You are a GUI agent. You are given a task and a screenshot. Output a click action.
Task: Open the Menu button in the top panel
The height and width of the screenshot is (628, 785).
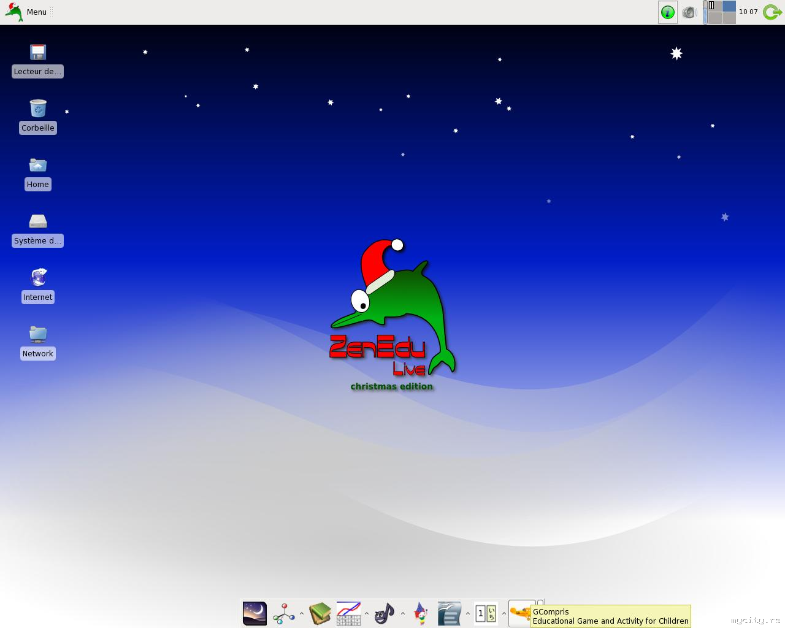pos(26,12)
